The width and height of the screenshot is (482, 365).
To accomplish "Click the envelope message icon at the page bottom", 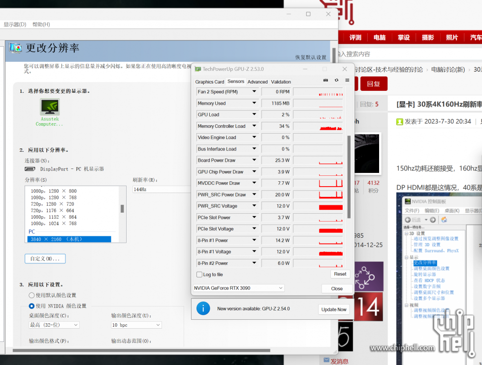I will [326, 360].
